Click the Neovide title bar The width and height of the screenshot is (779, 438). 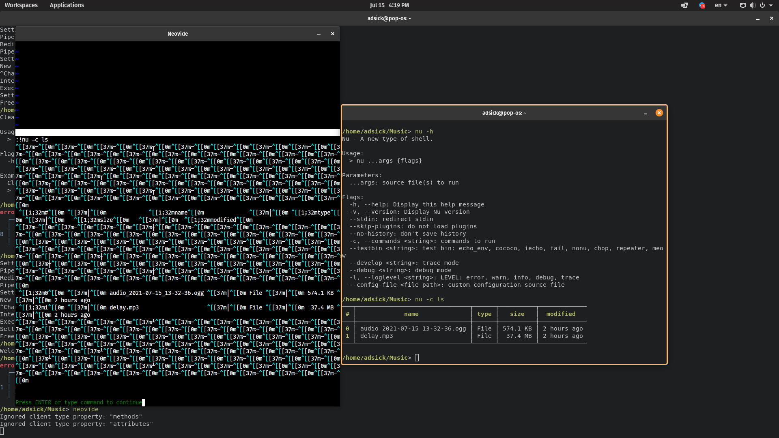[177, 34]
